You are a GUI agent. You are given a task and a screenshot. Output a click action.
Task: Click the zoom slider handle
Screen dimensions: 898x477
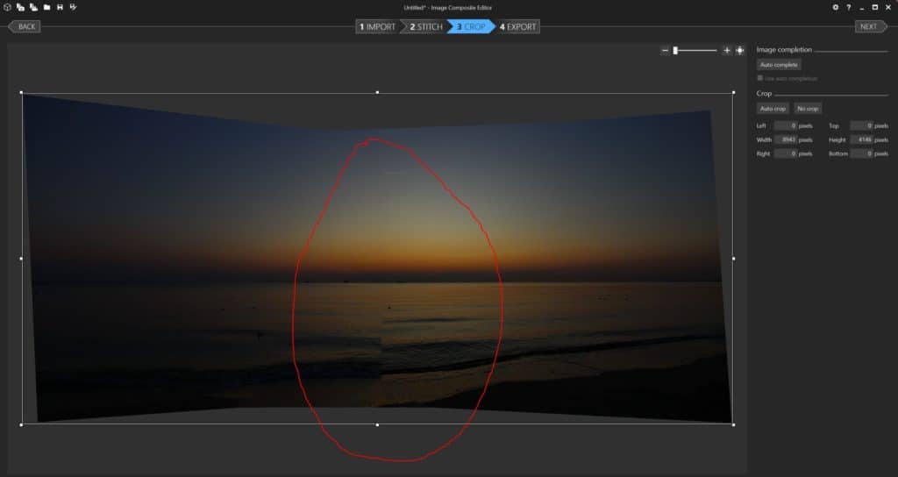(x=674, y=51)
